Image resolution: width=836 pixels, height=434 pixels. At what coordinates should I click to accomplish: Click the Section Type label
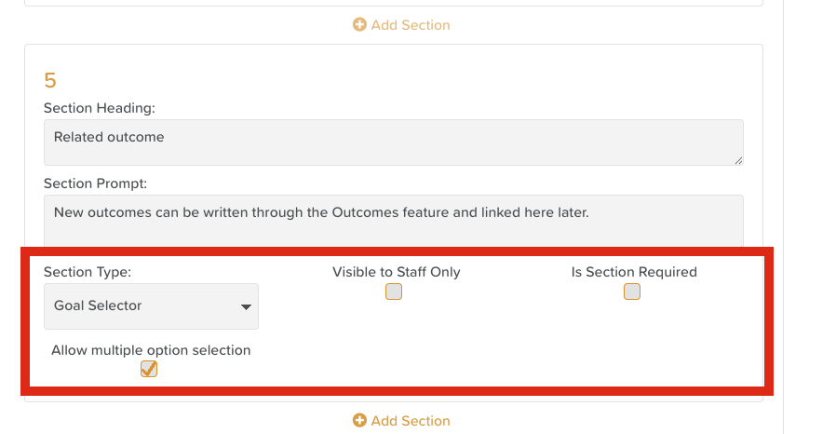tap(88, 272)
